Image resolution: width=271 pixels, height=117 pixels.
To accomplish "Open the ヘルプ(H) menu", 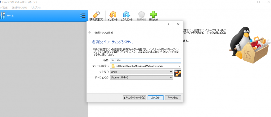I will point(35,8).
